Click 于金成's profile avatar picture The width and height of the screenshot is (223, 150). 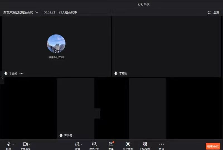point(56,44)
